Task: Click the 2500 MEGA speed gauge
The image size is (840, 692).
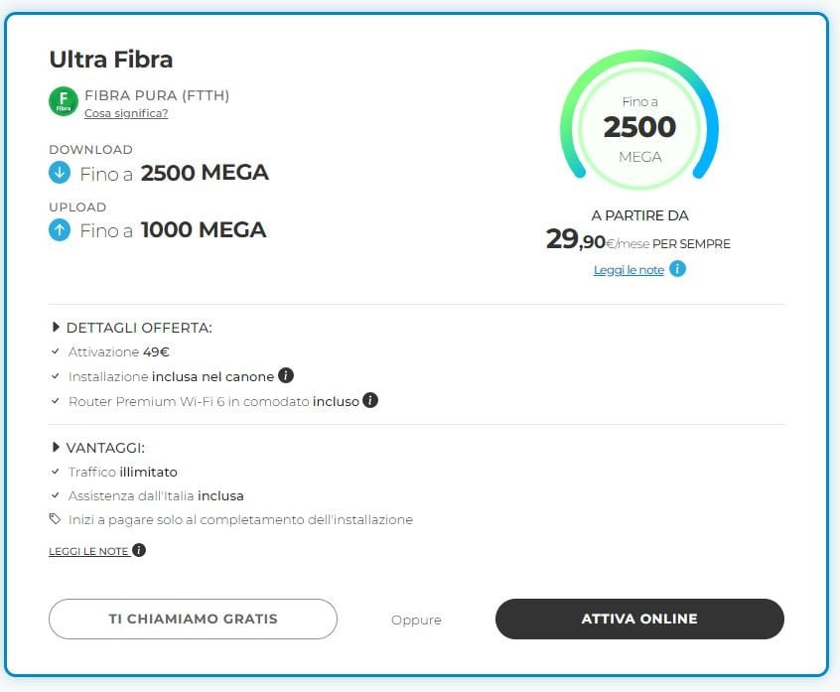Action: coord(639,120)
